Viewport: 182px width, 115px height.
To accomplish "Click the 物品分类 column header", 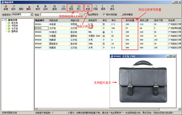I will pyautogui.click(x=79, y=20).
